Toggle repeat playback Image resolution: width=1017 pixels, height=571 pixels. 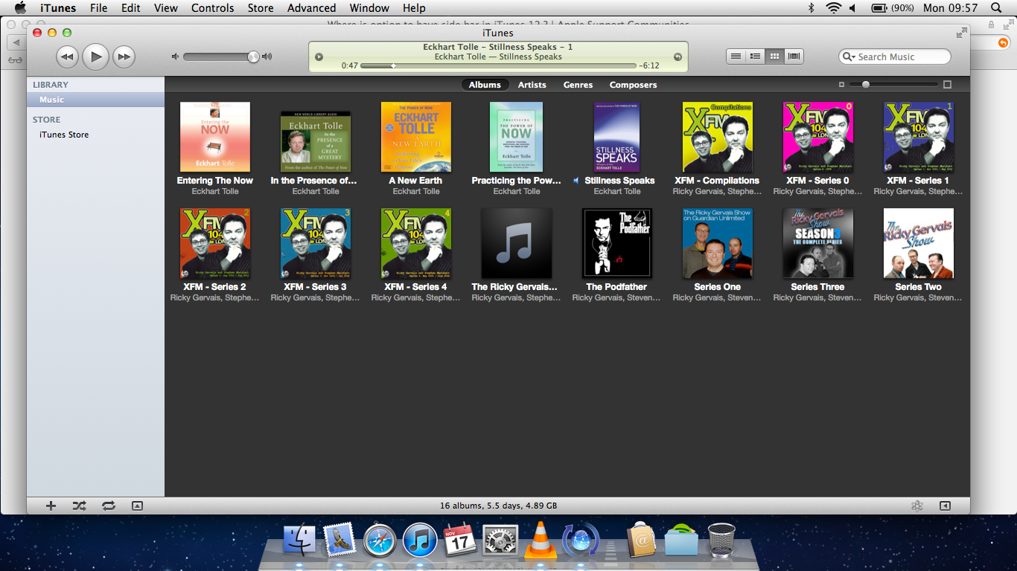click(x=109, y=506)
